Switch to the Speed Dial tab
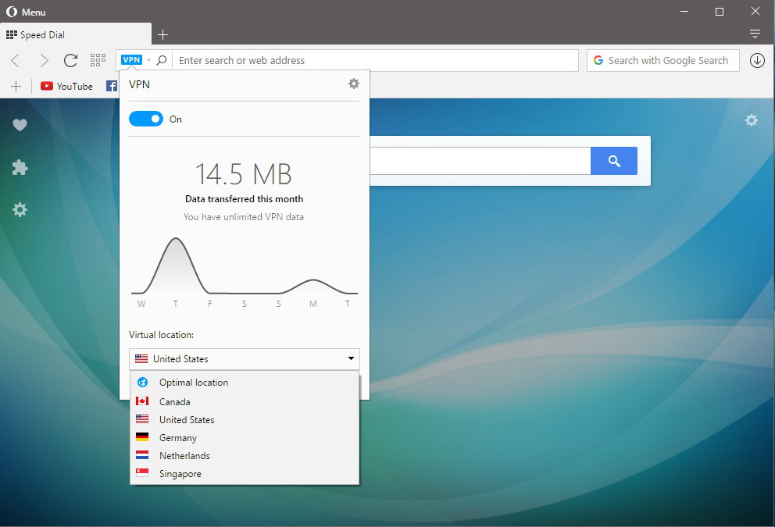Viewport: 775px width, 527px height. tap(76, 34)
